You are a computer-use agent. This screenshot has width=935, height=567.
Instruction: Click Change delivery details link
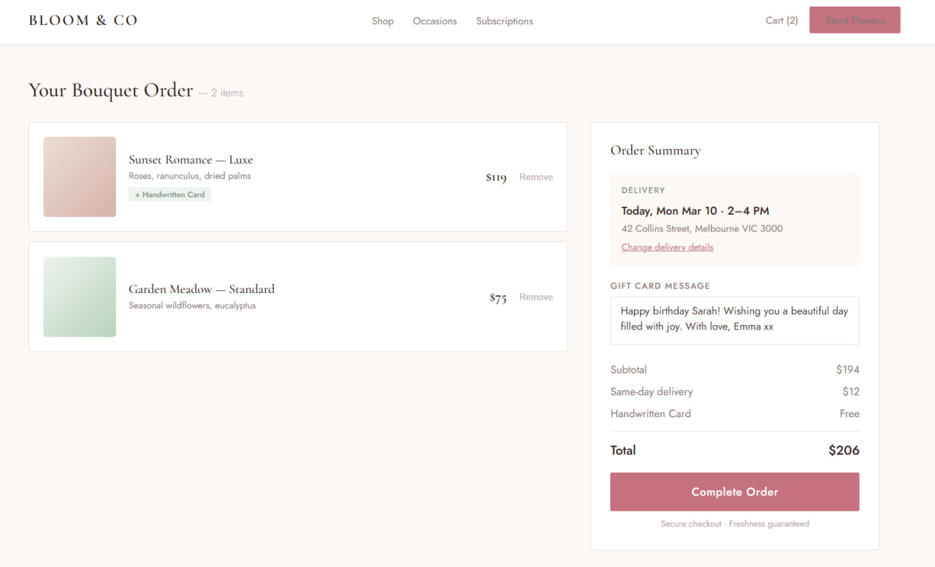[667, 247]
